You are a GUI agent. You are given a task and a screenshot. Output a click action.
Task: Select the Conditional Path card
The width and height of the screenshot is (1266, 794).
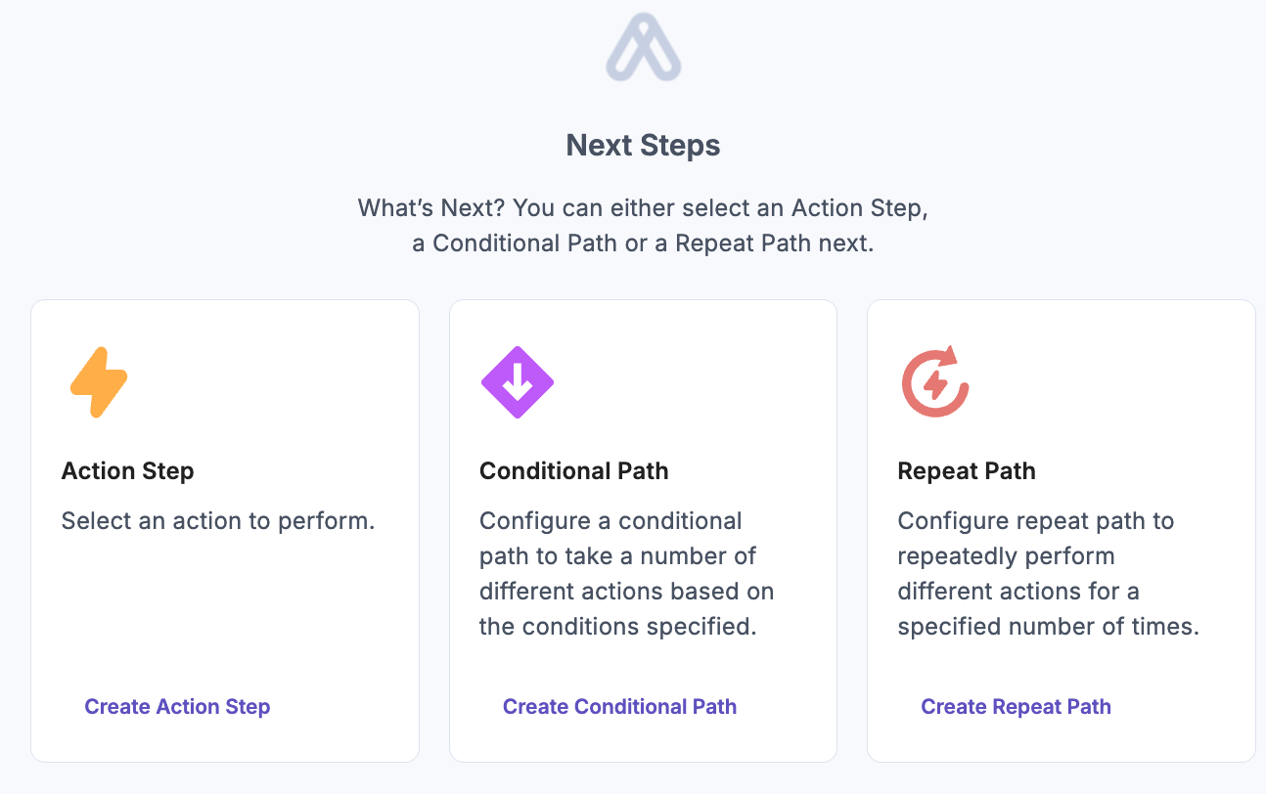point(643,530)
